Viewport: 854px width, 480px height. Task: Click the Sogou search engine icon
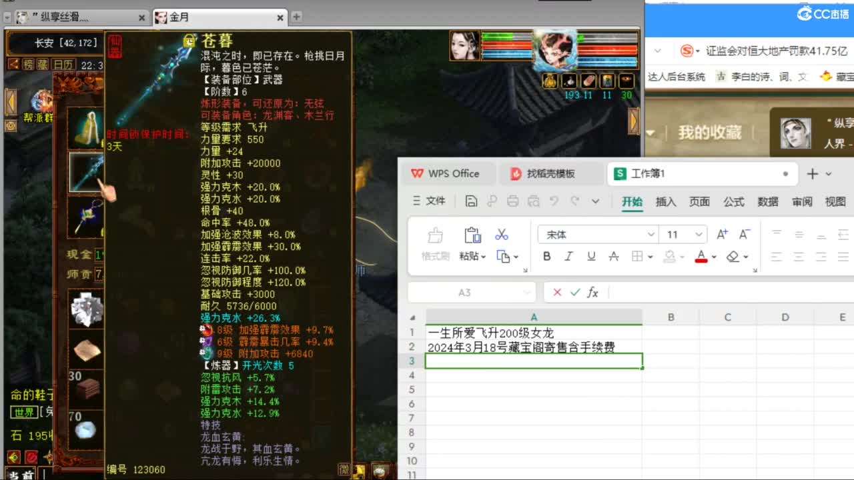pos(687,51)
